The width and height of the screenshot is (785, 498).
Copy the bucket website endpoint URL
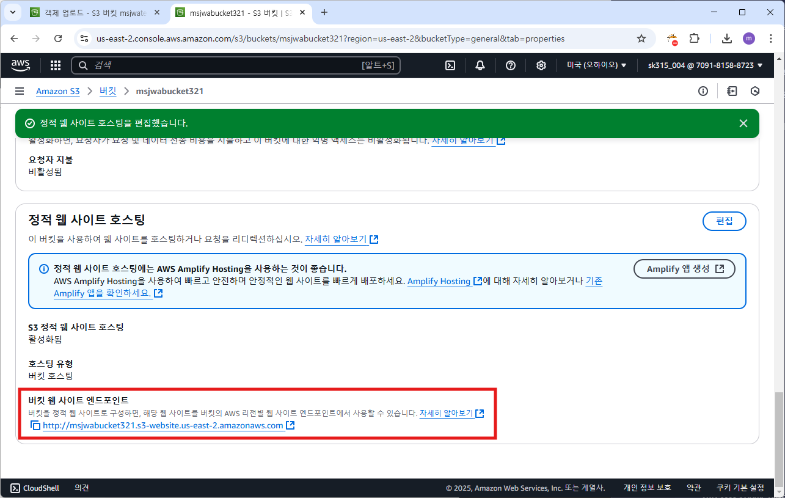tap(35, 425)
